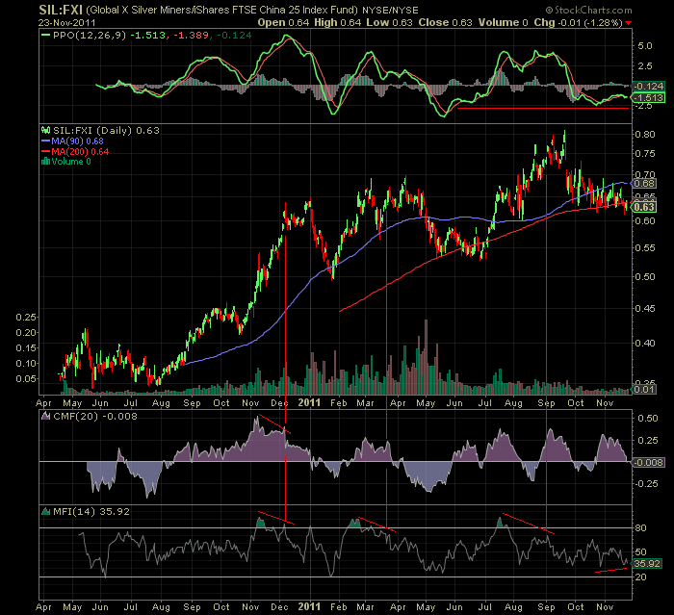Click the 0.01 volume value tag
Image resolution: width=674 pixels, height=615 pixels.
tap(644, 390)
